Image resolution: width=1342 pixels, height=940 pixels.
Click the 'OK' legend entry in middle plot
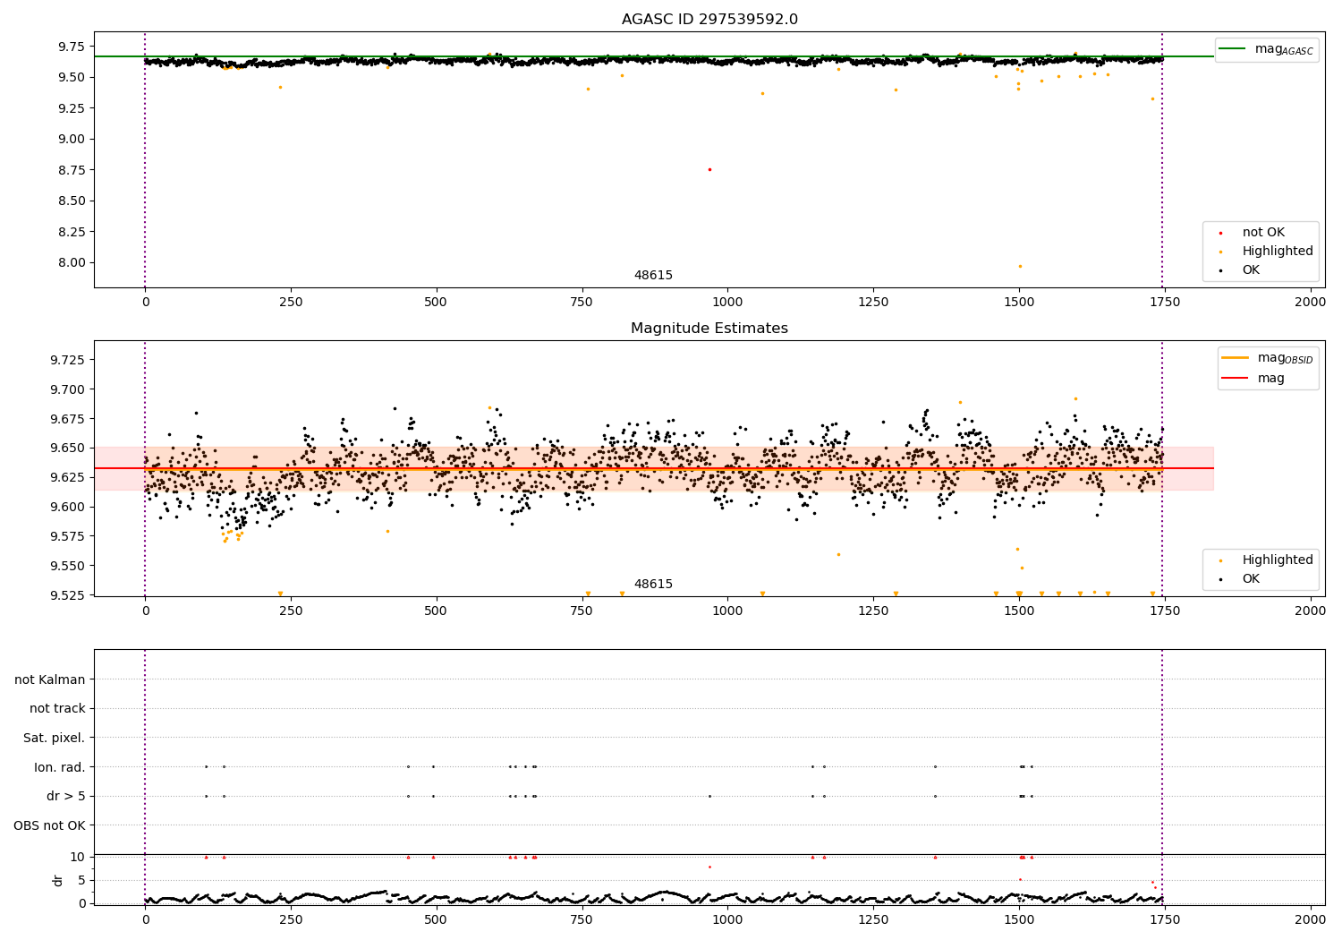pyautogui.click(x=1244, y=579)
